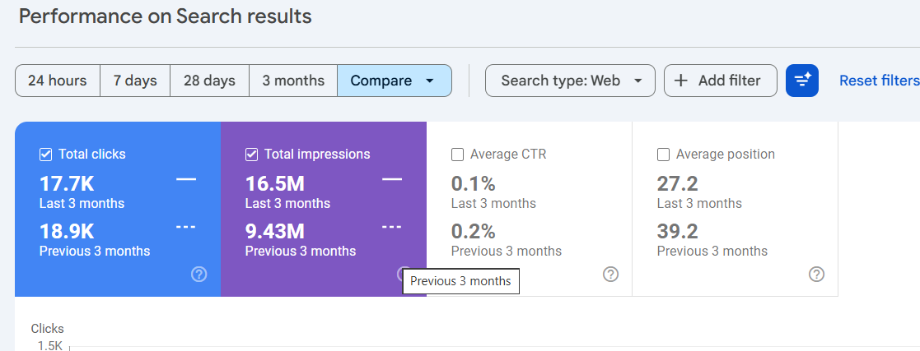
Task: Open help icon on Average CTR card
Action: point(610,275)
